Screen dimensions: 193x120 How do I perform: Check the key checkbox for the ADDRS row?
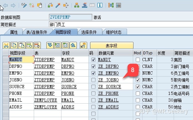(x=93, y=107)
